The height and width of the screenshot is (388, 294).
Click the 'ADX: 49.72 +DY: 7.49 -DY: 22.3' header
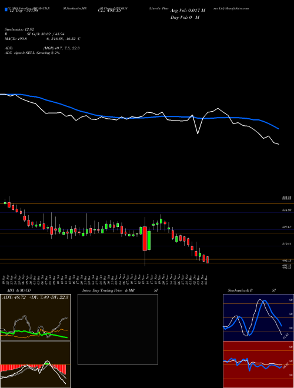[x=35, y=297]
